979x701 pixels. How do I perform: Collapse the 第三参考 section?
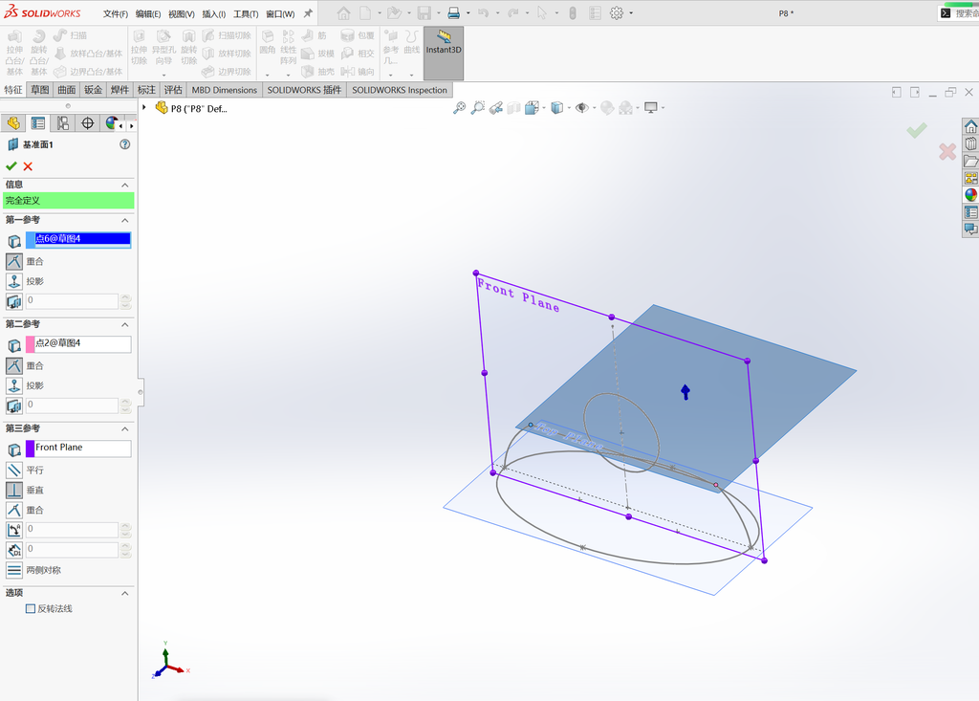click(x=125, y=428)
